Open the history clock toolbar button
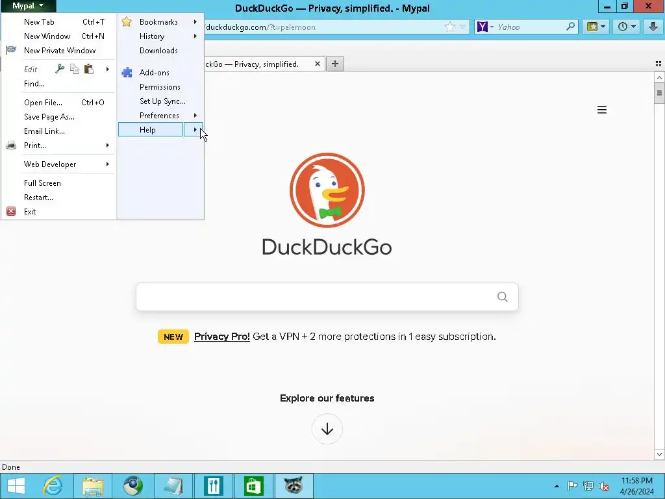Screen dimensions: 665x499 click(627, 27)
